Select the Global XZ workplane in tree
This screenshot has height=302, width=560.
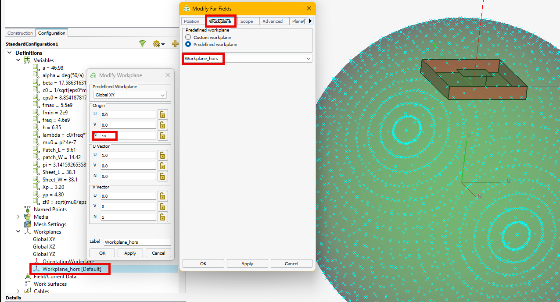click(x=44, y=247)
